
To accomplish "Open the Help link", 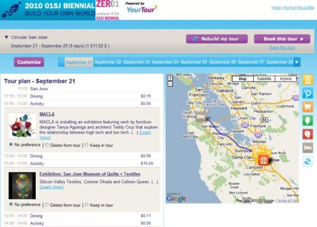I will coord(276,7).
